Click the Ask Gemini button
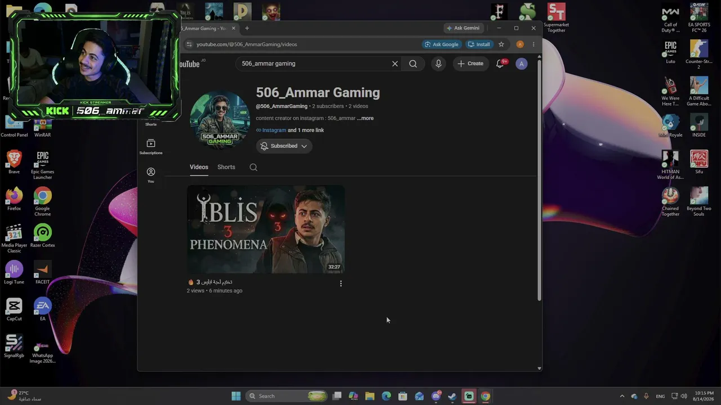The height and width of the screenshot is (405, 721). (x=463, y=28)
